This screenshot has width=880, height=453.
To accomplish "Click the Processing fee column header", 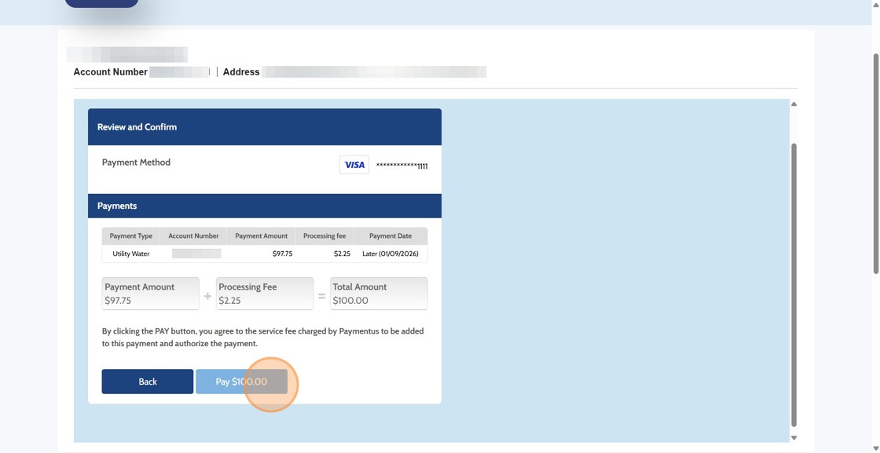I will click(324, 236).
